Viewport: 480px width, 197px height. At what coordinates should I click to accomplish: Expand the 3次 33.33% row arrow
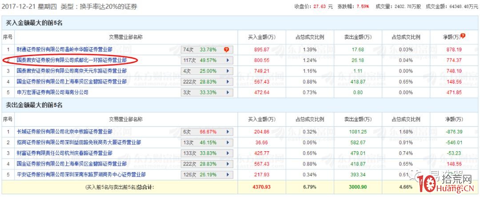(228, 92)
